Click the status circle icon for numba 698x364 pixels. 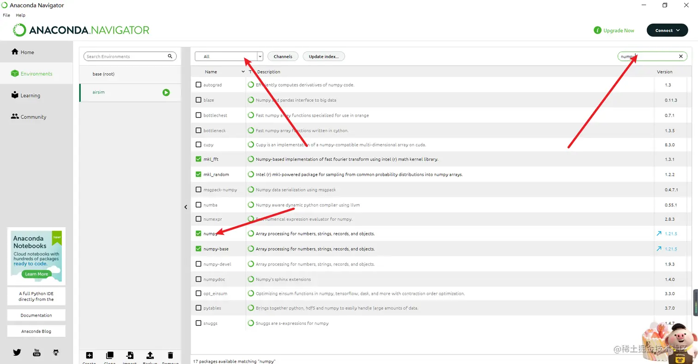point(251,205)
